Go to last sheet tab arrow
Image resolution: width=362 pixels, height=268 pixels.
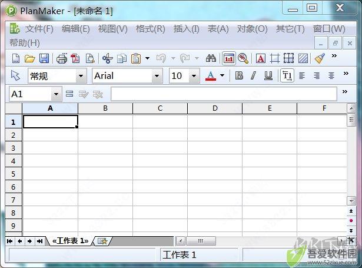tap(39, 241)
